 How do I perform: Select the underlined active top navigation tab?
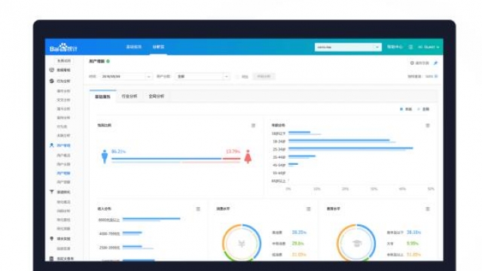coord(158,47)
